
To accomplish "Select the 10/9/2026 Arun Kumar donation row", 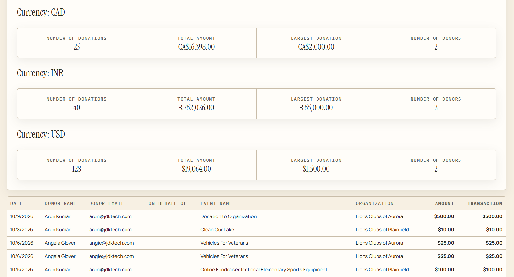I will point(256,216).
